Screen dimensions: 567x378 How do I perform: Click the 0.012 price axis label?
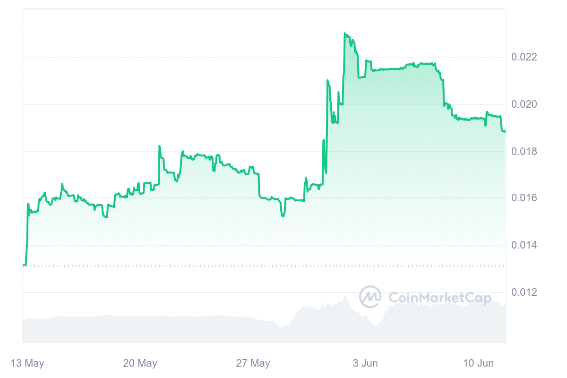tap(524, 292)
